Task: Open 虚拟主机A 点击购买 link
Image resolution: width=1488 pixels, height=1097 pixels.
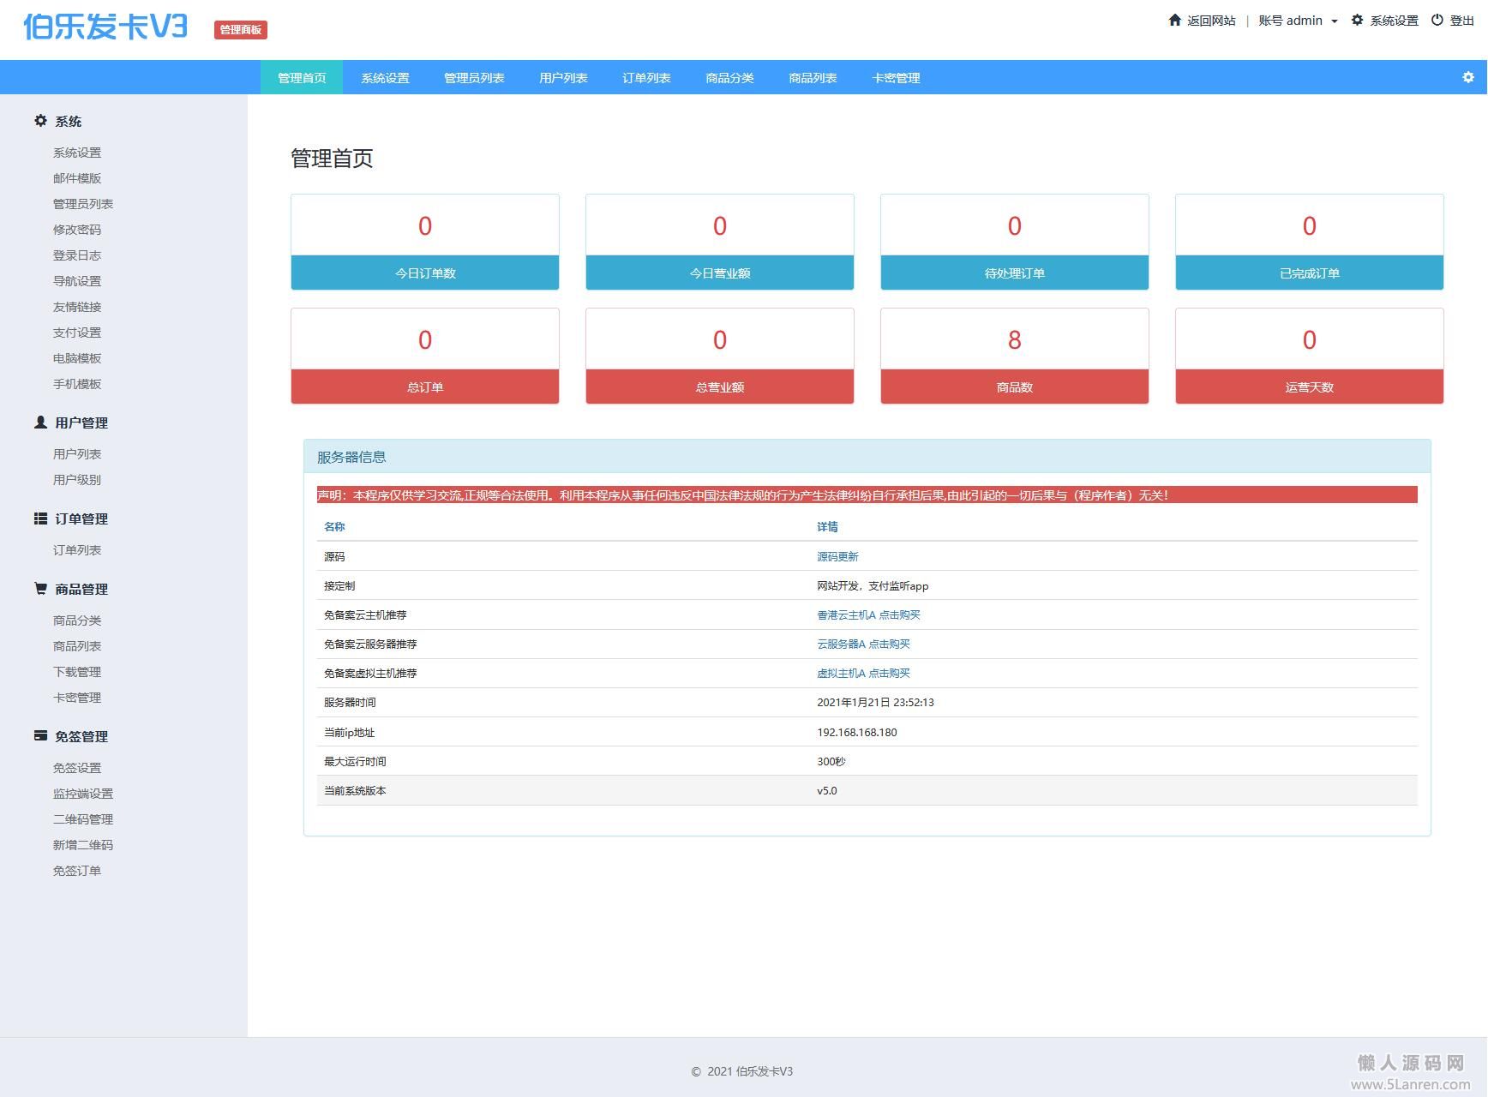Action: pyautogui.click(x=863, y=674)
